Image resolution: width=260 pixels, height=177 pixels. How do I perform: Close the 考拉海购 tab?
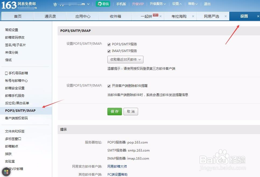tap(193, 16)
